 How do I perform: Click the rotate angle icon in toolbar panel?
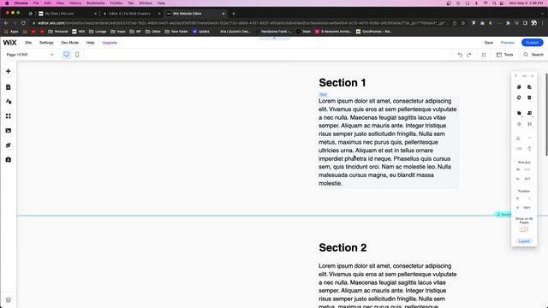pyautogui.click(x=518, y=139)
